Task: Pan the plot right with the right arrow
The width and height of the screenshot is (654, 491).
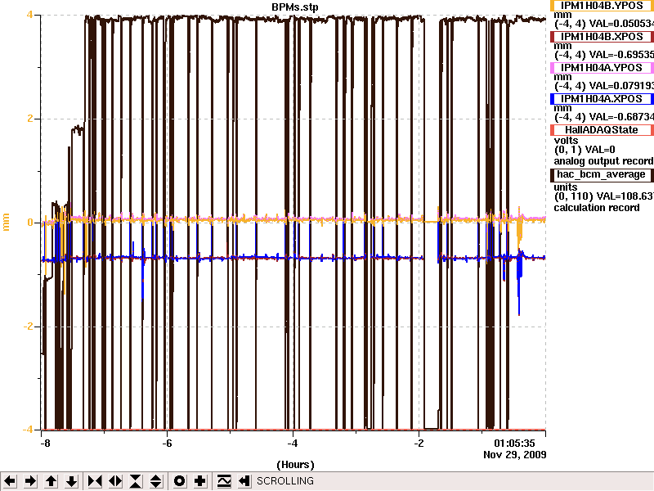Action: pos(30,481)
